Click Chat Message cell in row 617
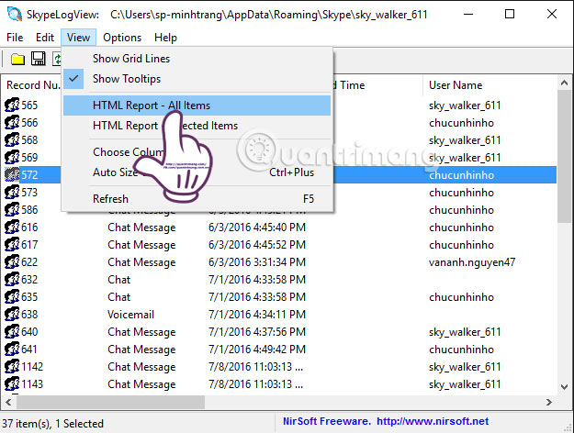574x433 pixels. click(x=141, y=245)
